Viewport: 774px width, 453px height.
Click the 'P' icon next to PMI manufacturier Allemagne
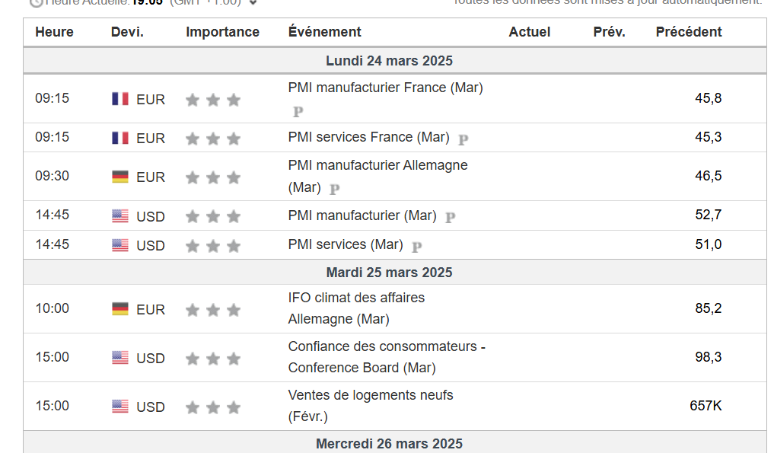(334, 190)
